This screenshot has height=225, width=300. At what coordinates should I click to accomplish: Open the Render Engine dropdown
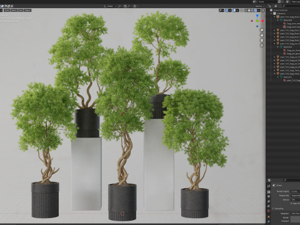(x=296, y=191)
